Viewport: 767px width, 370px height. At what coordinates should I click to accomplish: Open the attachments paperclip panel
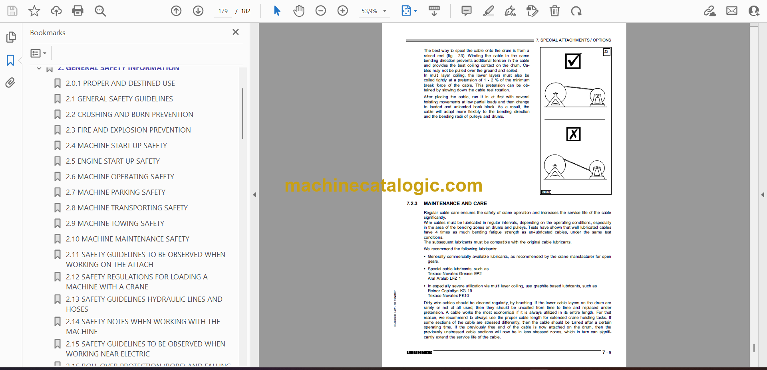pos(11,83)
